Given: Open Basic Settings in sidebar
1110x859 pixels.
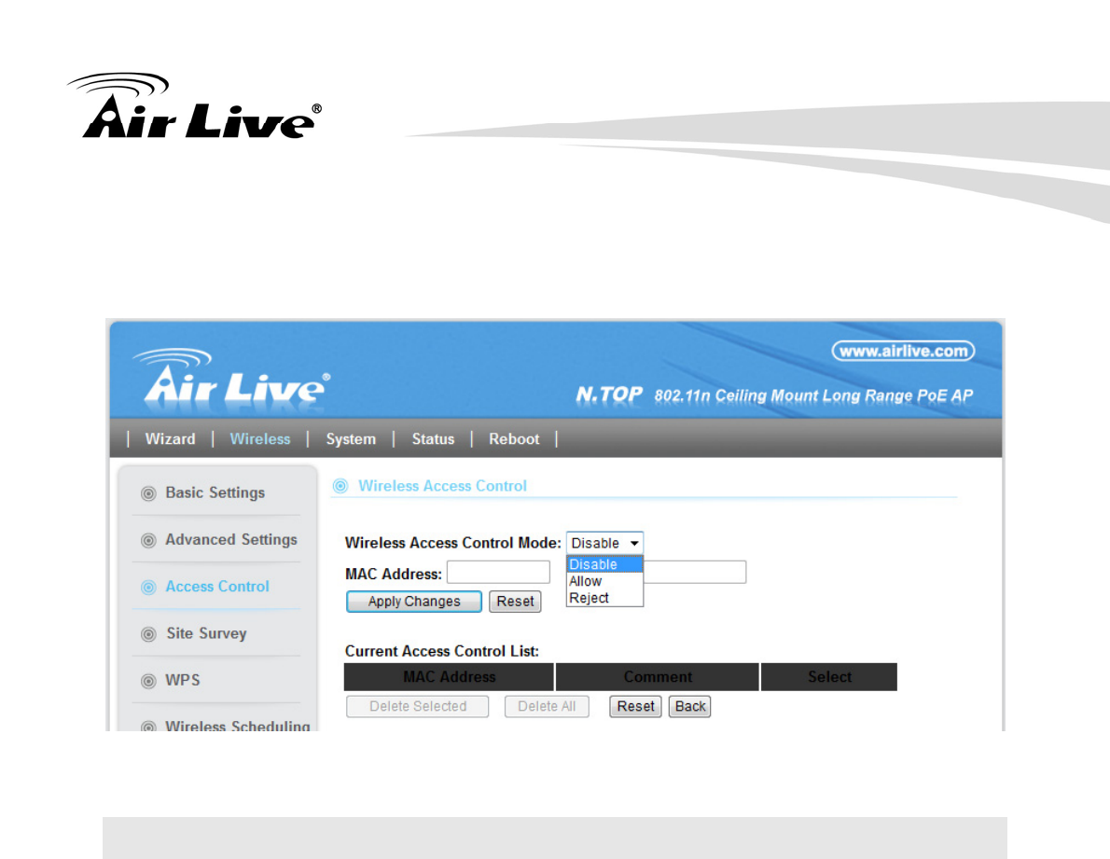Looking at the screenshot, I should pos(215,492).
